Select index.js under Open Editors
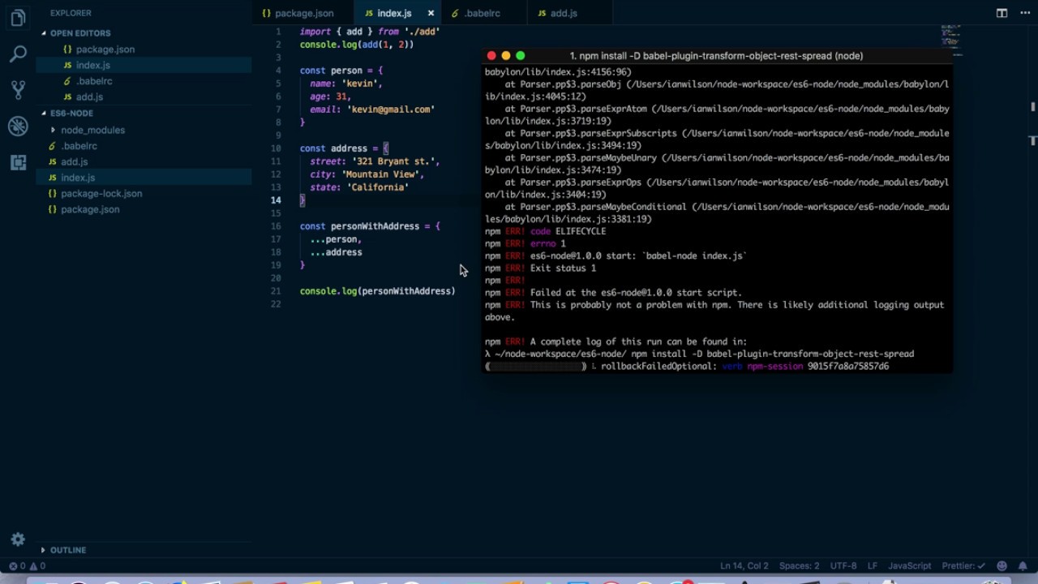 [92, 65]
